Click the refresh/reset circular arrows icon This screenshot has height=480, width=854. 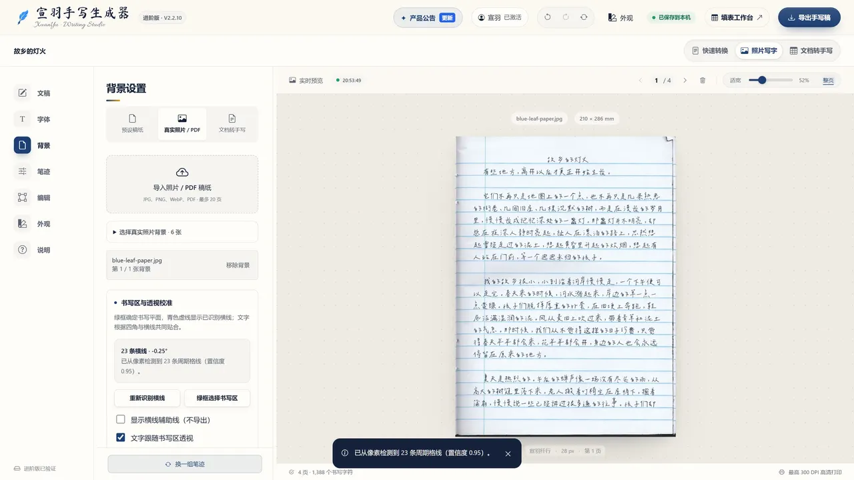point(584,17)
